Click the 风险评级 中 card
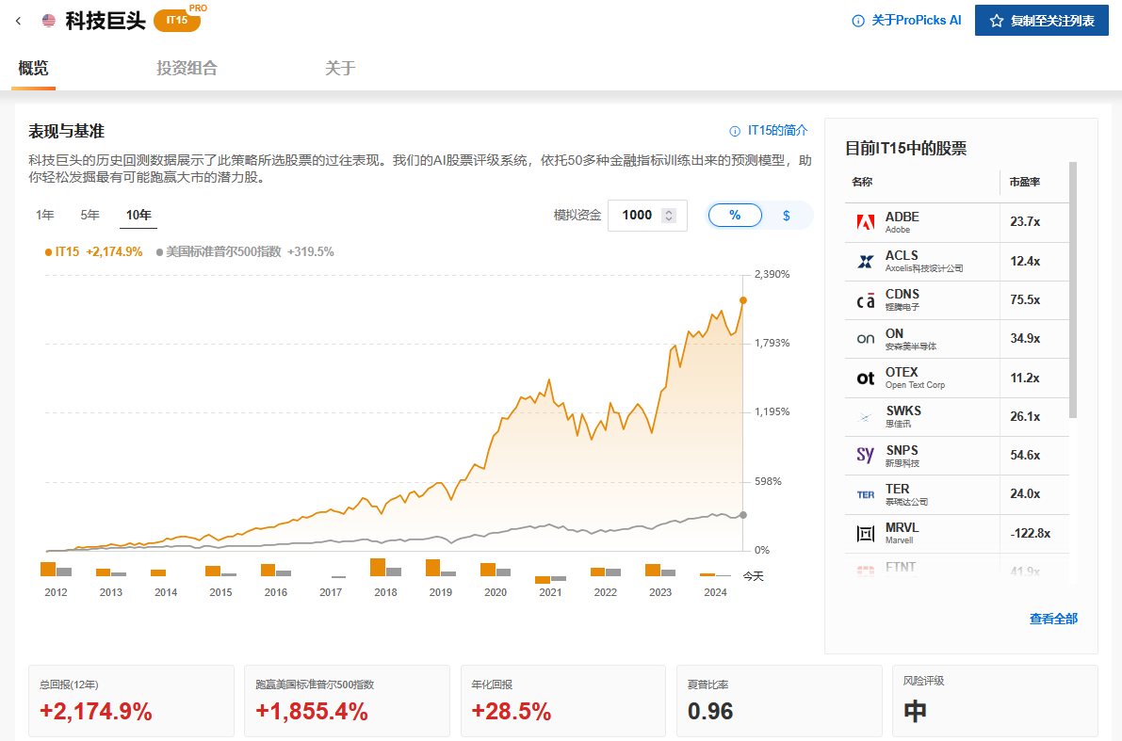Image resolution: width=1122 pixels, height=741 pixels. coord(996,701)
